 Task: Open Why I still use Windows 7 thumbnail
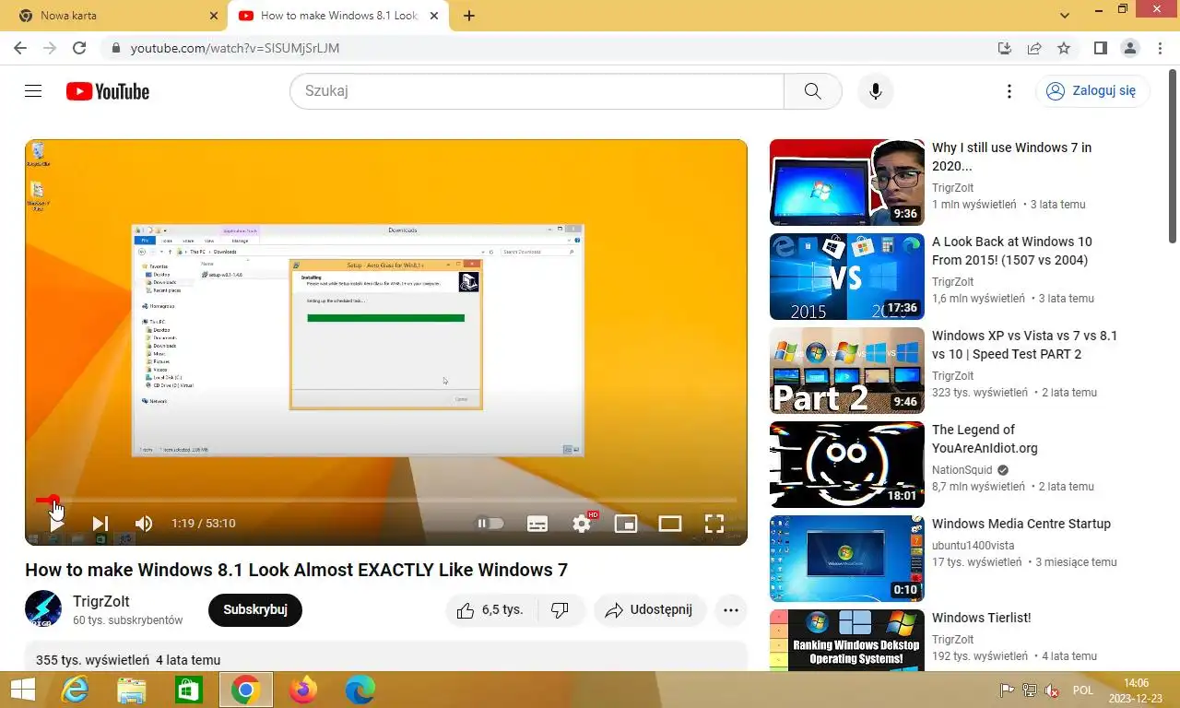pos(847,183)
